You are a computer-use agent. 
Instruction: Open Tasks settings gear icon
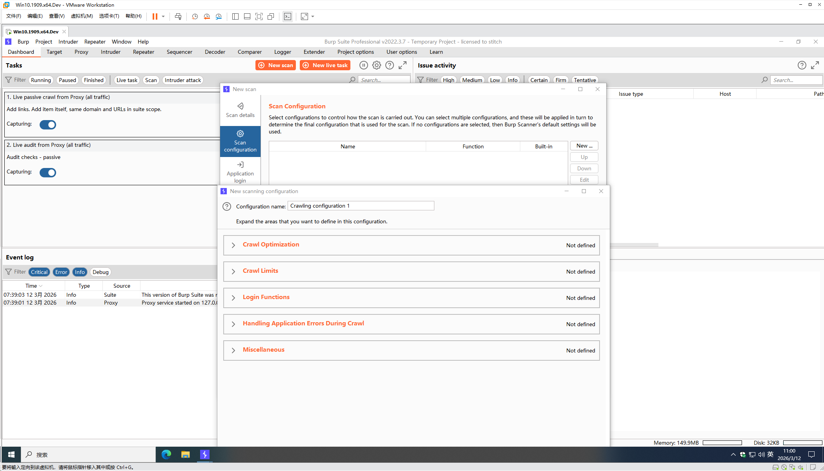click(376, 65)
